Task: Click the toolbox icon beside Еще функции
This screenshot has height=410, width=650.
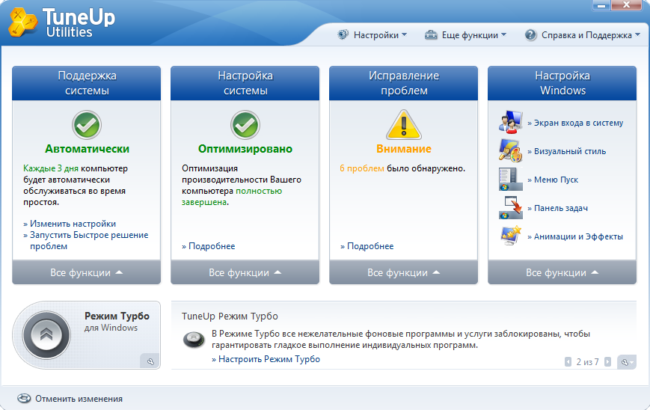Action: pos(431,35)
